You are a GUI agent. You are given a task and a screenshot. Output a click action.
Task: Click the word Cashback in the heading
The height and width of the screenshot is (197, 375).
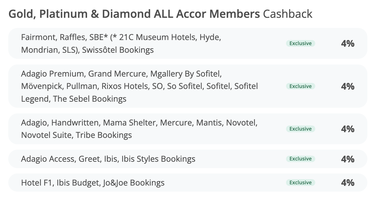(288, 14)
